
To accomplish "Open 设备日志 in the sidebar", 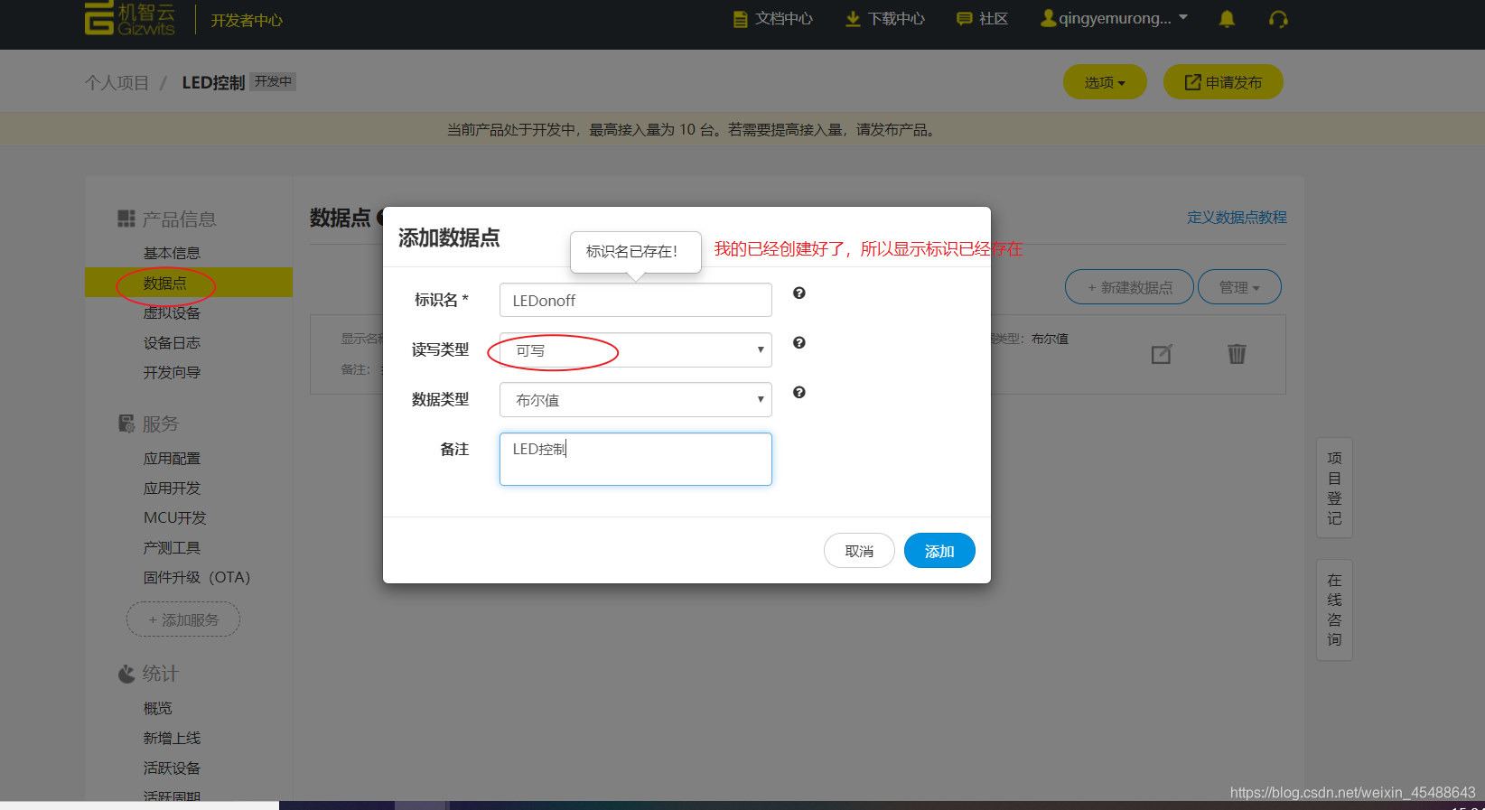I will click(x=172, y=342).
